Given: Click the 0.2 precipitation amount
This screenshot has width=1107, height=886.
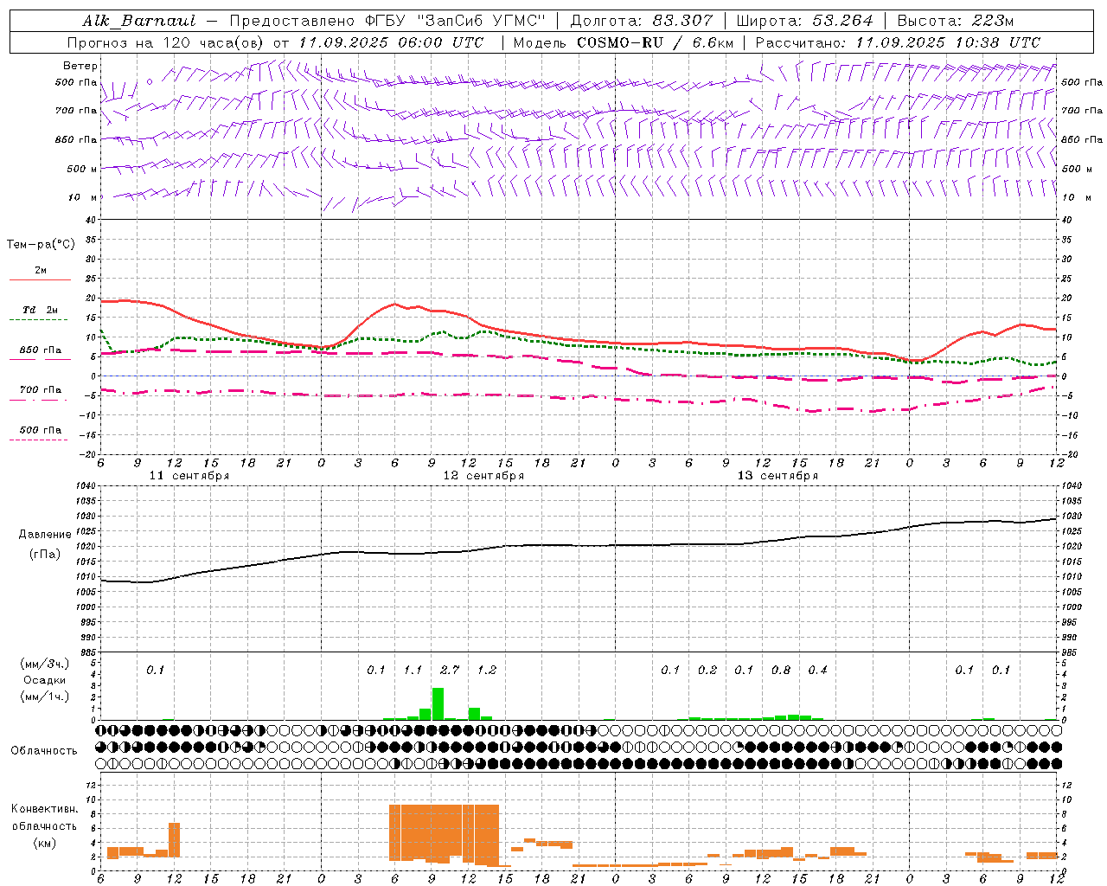Looking at the screenshot, I should tap(707, 671).
